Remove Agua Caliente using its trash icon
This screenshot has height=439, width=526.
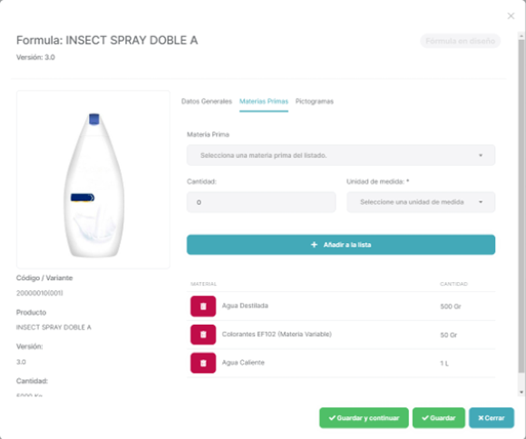[203, 363]
